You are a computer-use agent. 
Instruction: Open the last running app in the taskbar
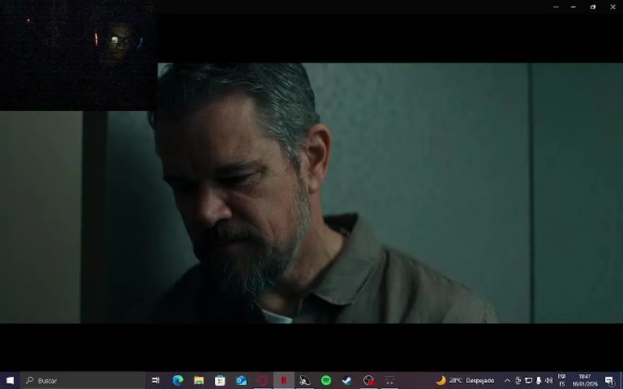tap(390, 380)
